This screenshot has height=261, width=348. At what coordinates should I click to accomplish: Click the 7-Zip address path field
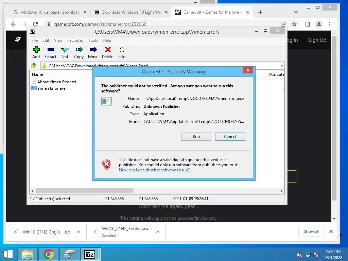159,66
